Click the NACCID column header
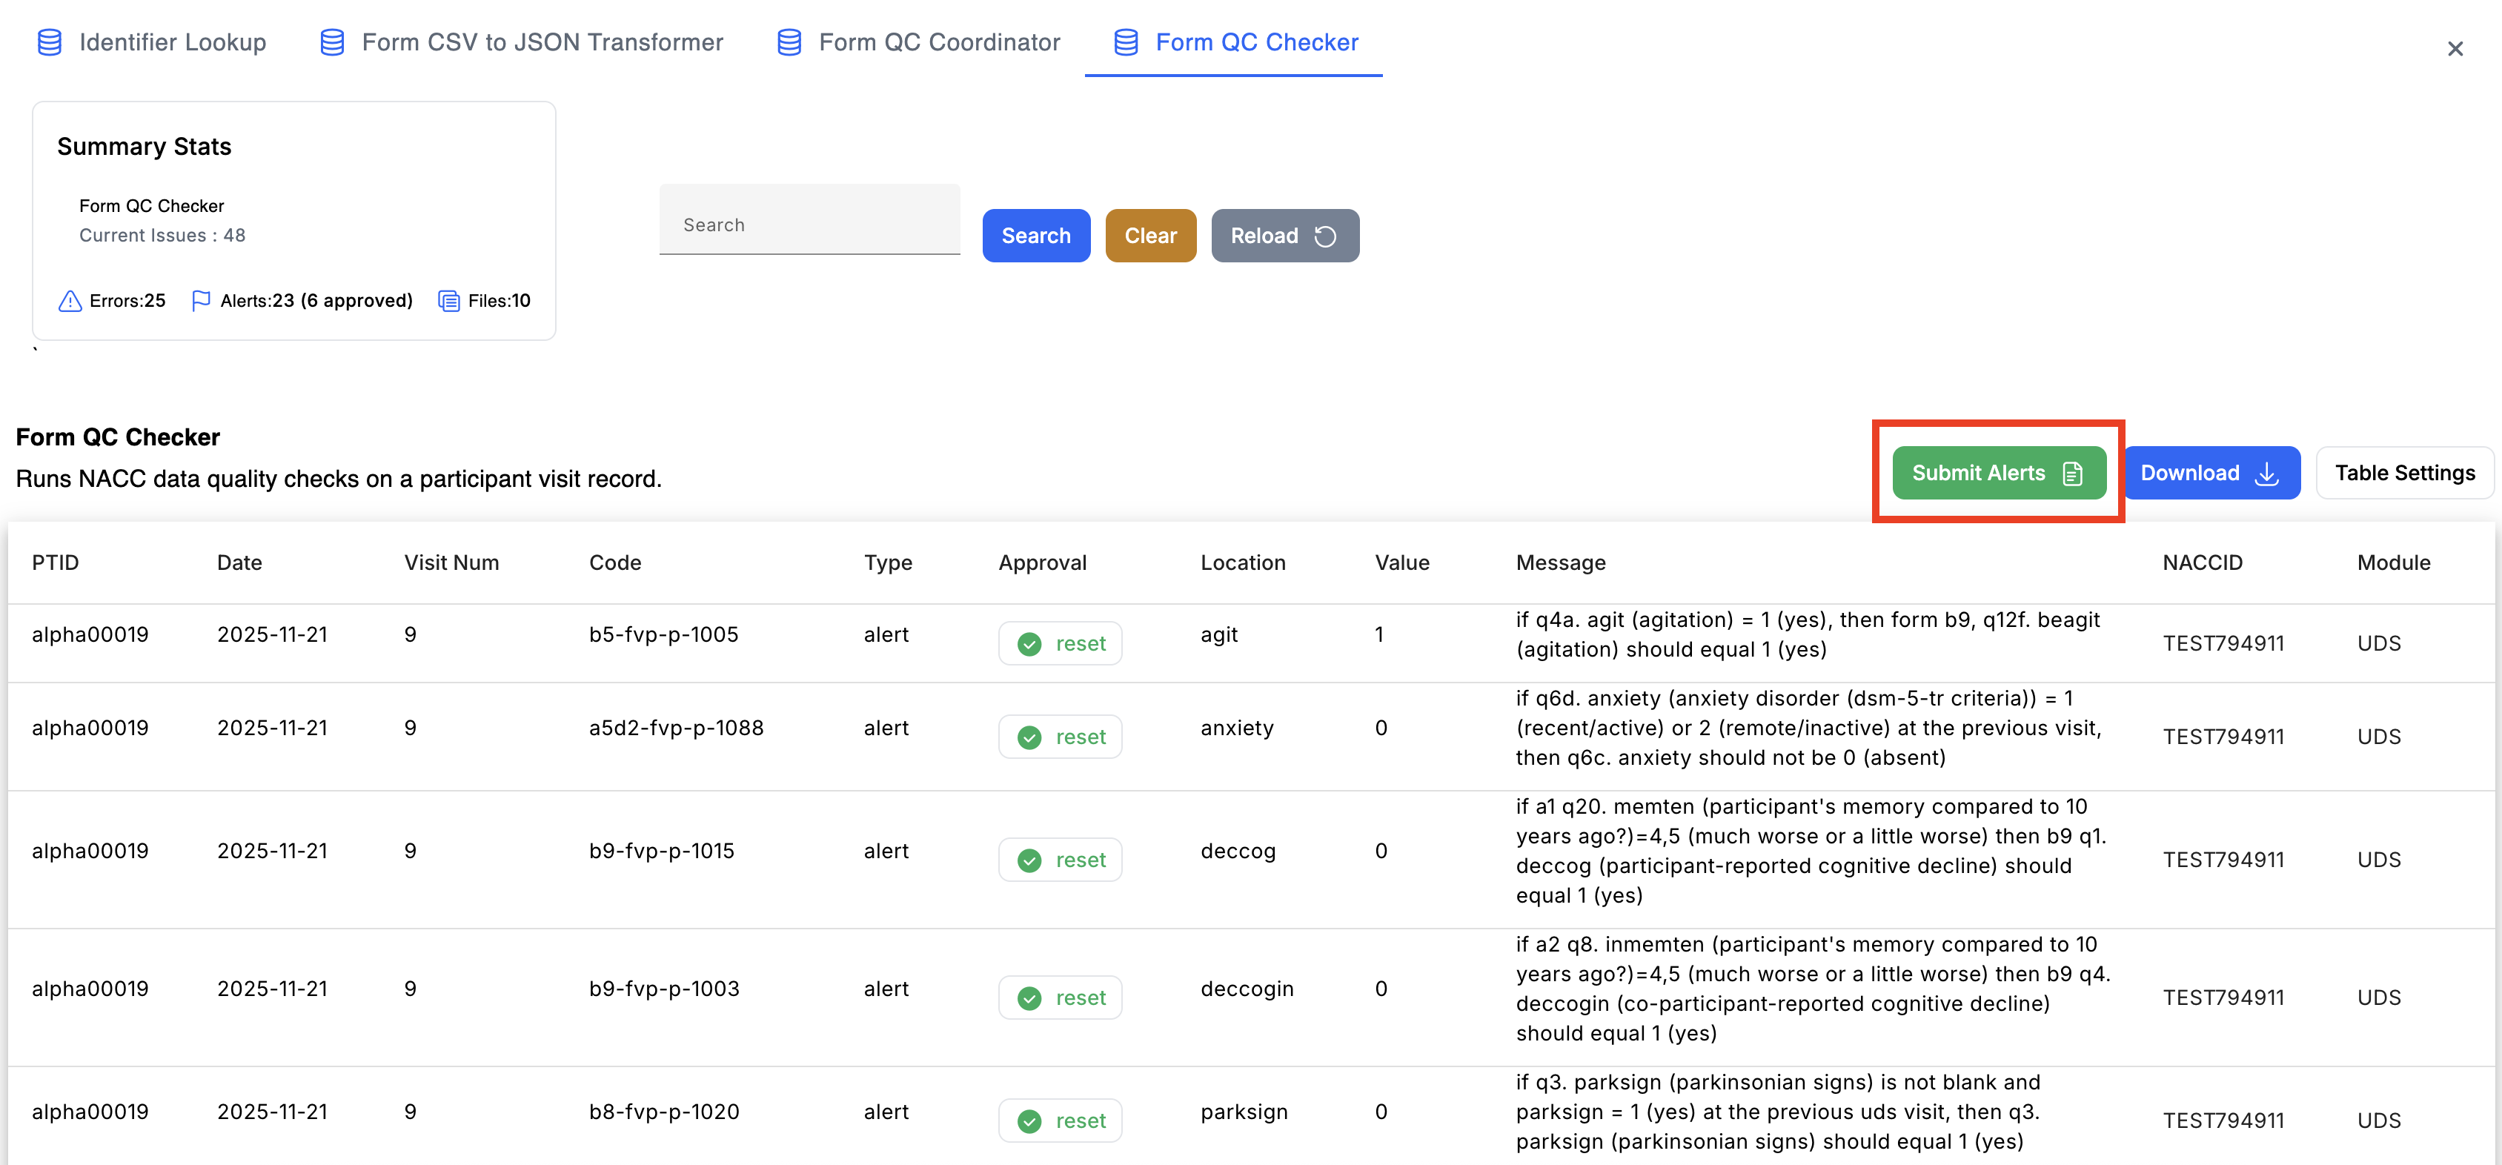The width and height of the screenshot is (2502, 1165). tap(2202, 563)
